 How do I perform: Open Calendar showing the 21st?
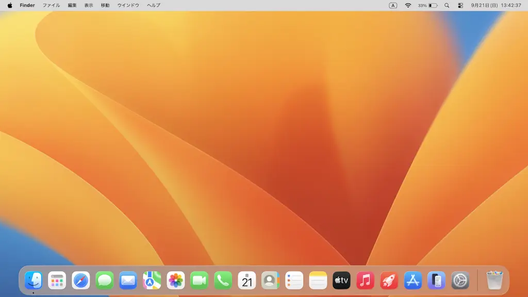(x=246, y=281)
